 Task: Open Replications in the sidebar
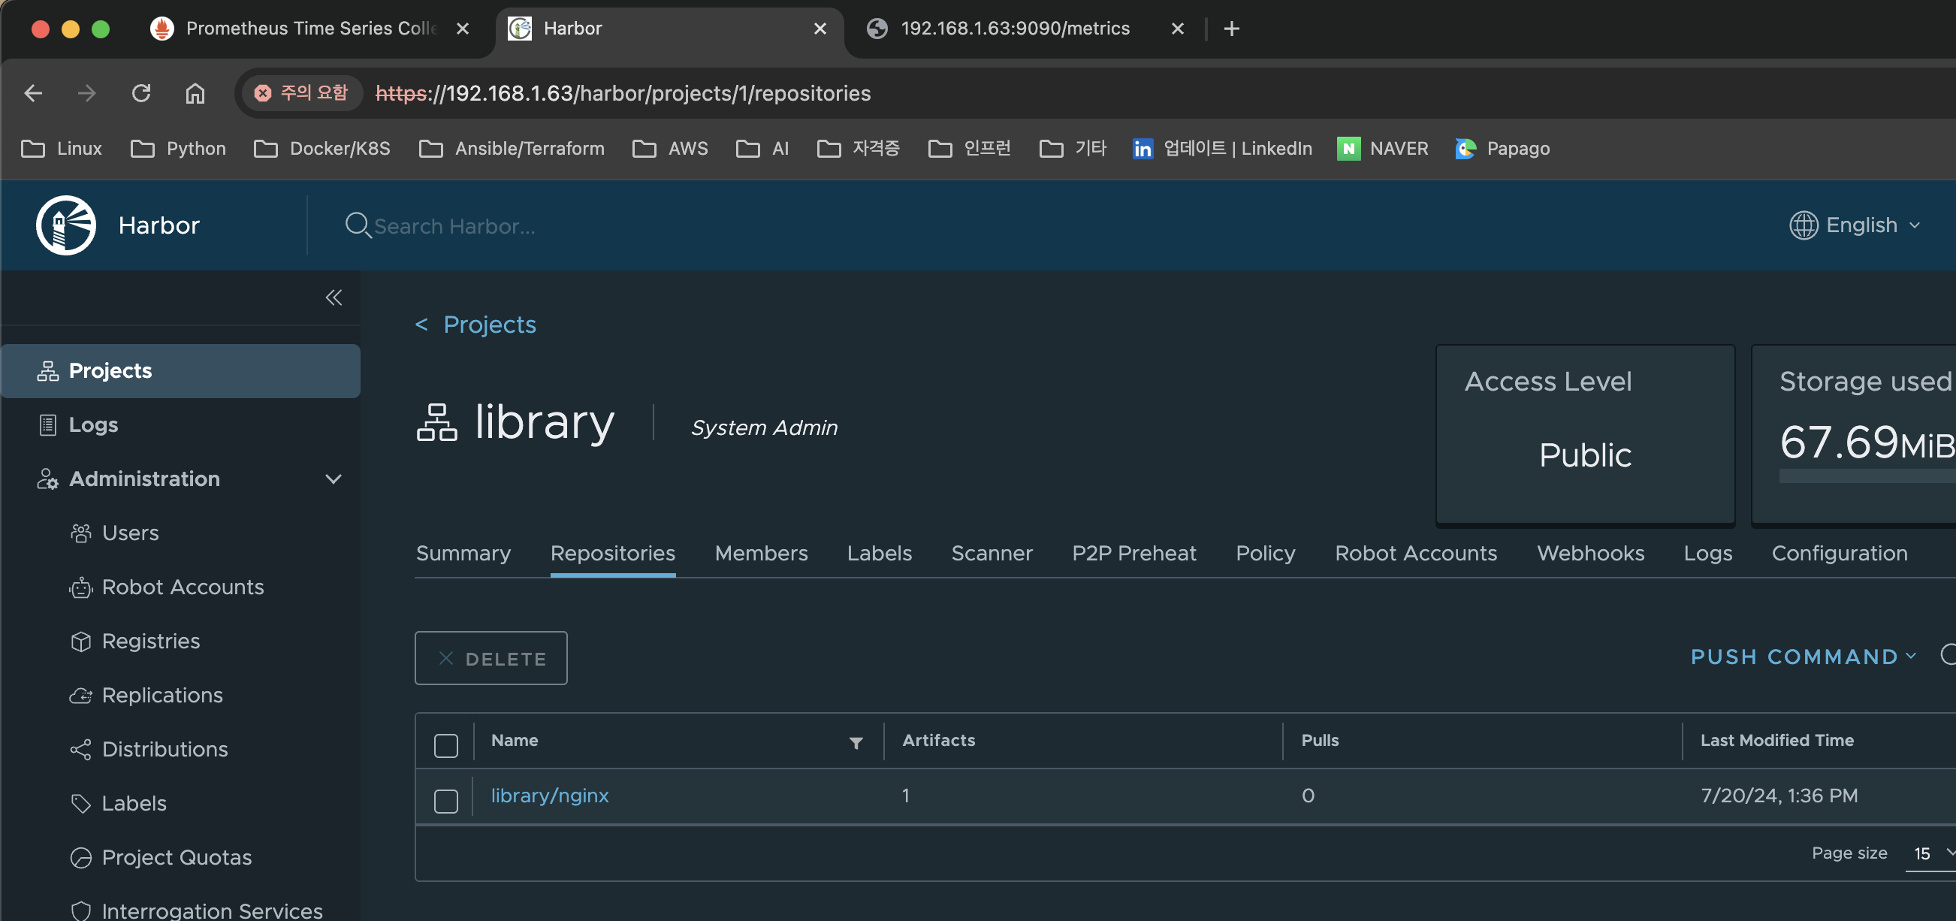coord(161,696)
